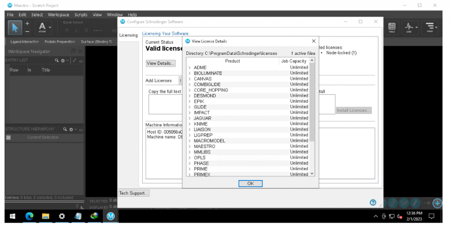The height and width of the screenshot is (227, 450).
Task: Expand the GLIDE license row
Action: point(189,107)
